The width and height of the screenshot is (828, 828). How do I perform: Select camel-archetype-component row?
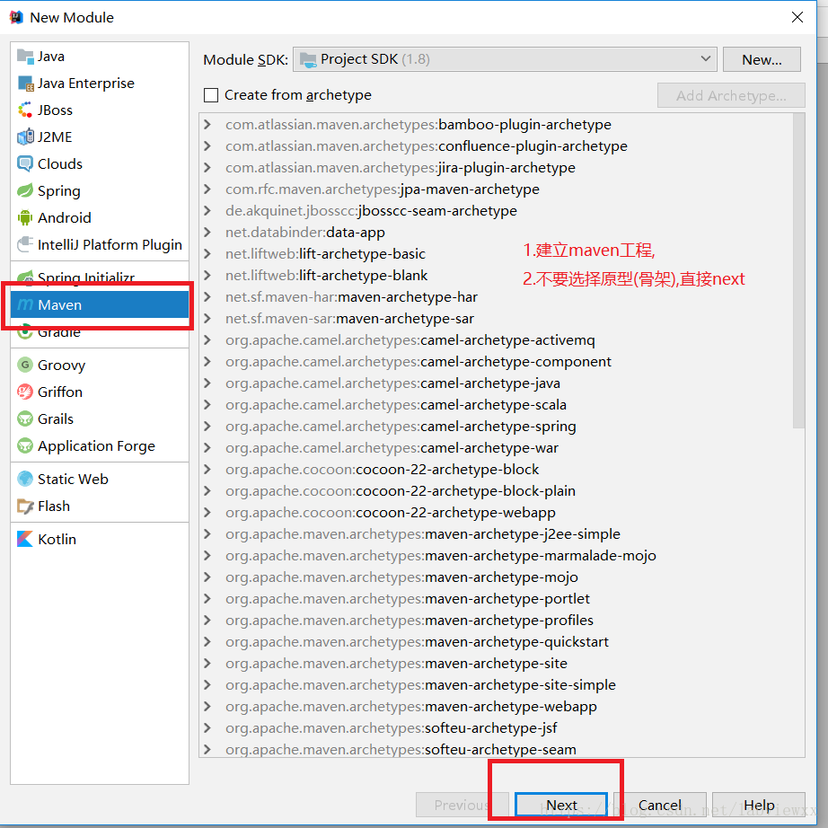point(497,362)
